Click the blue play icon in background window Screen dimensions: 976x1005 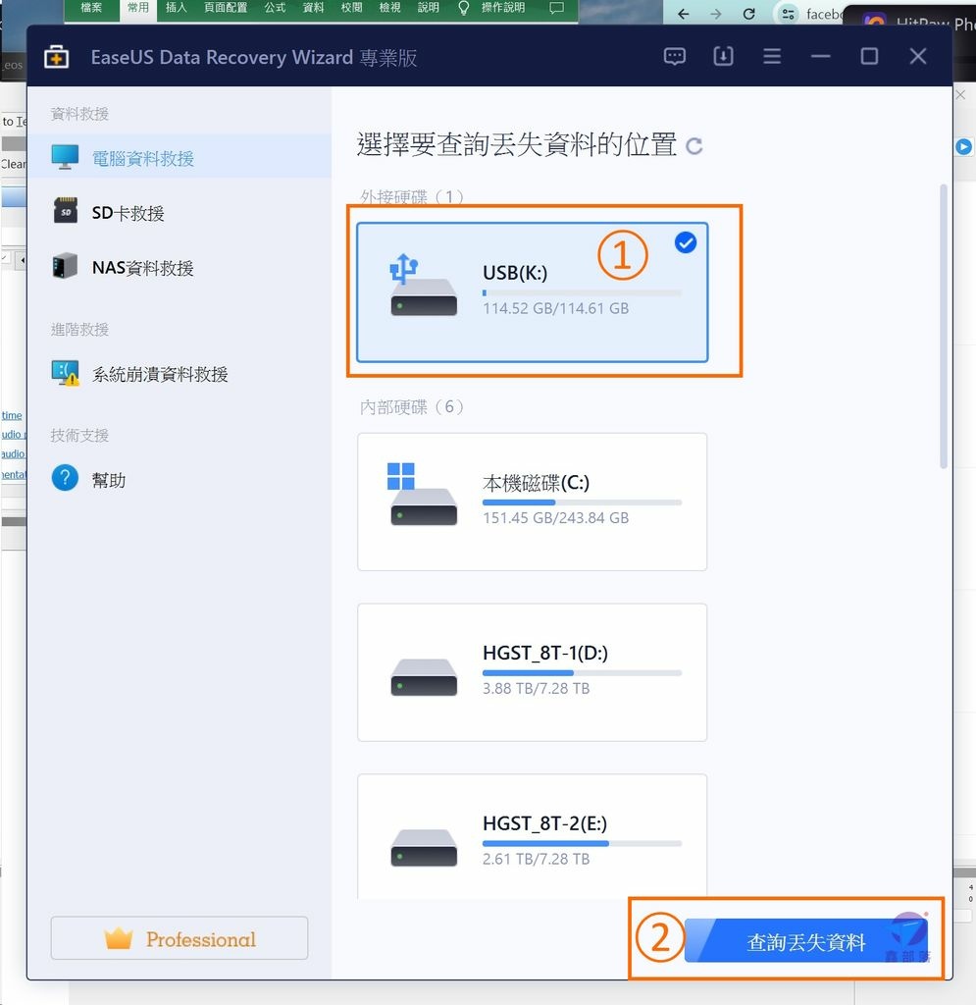coord(964,147)
